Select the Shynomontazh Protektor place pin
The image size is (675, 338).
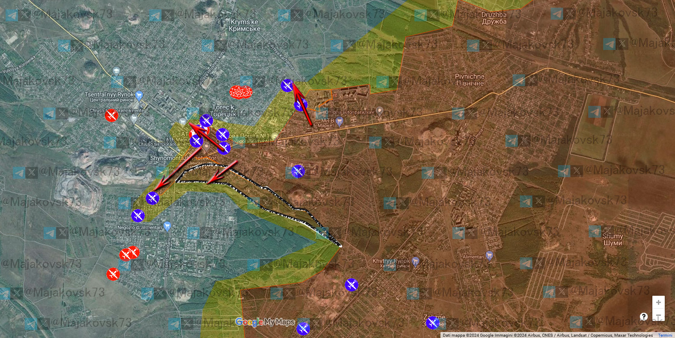206,148
